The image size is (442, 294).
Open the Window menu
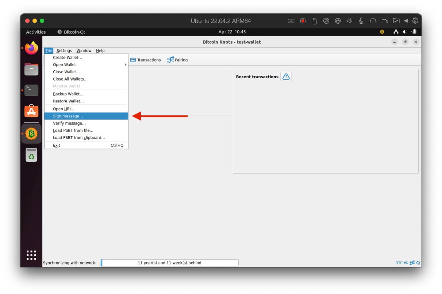[x=84, y=51]
